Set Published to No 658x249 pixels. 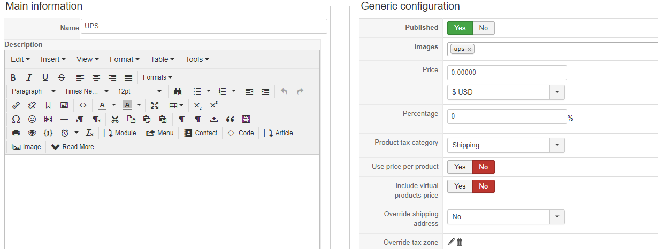click(484, 28)
